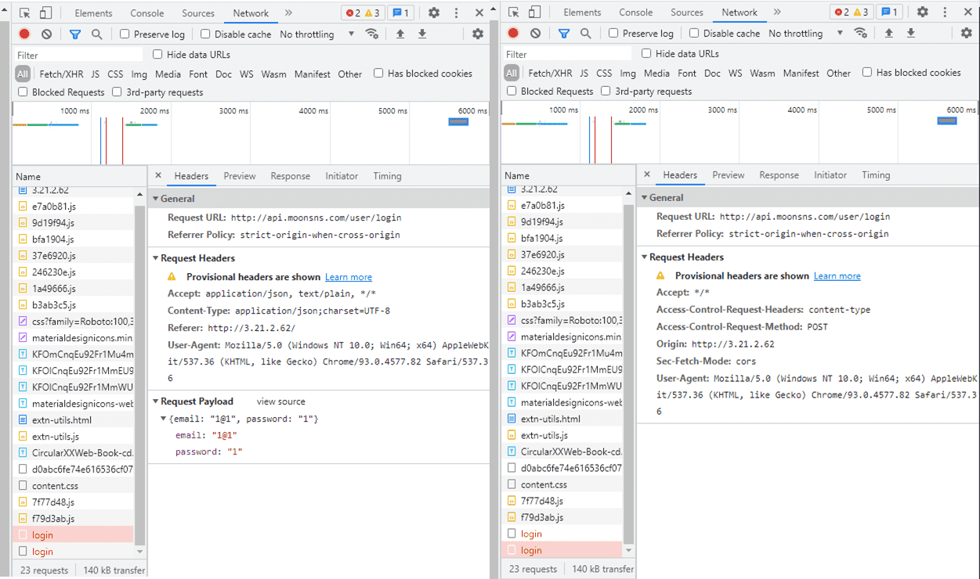Clear the network log in left panel
The image size is (980, 579).
pos(47,34)
